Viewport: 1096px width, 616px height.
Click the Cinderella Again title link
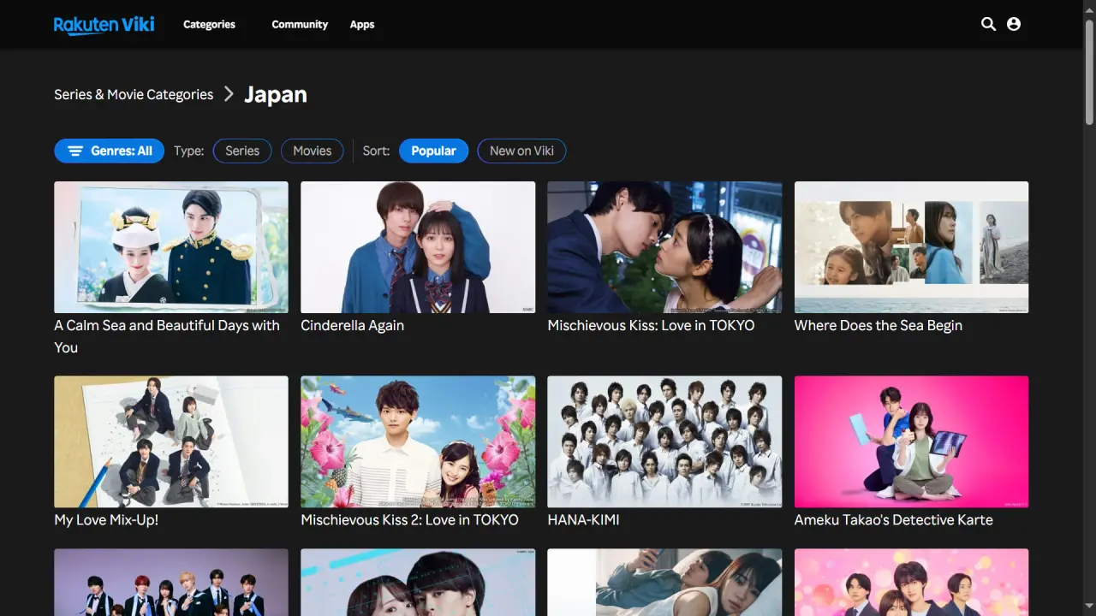tap(352, 325)
